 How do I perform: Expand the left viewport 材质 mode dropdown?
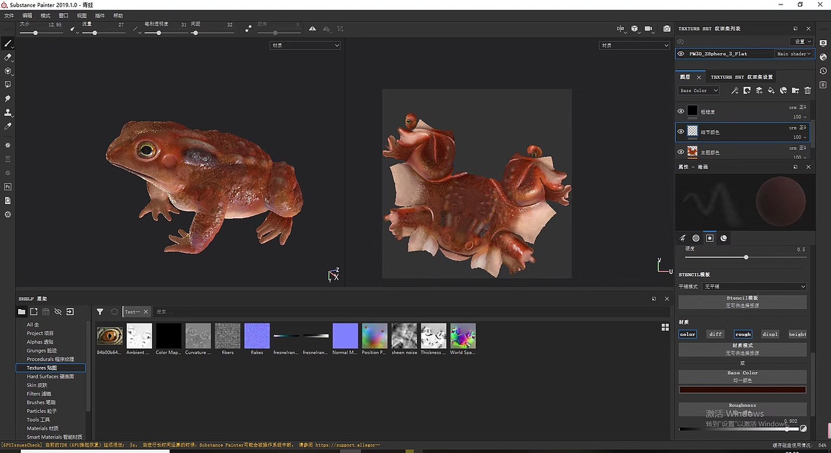304,45
